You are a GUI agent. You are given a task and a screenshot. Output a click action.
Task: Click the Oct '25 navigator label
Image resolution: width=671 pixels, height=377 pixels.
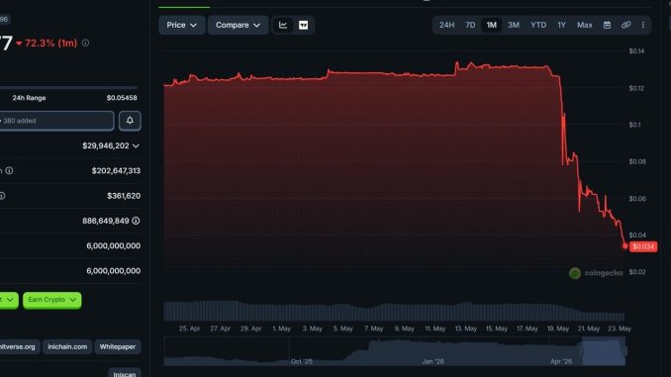click(x=301, y=361)
